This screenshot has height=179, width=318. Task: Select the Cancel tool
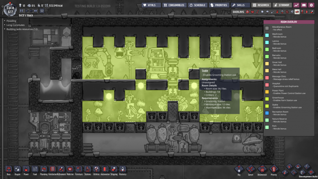point(250,169)
